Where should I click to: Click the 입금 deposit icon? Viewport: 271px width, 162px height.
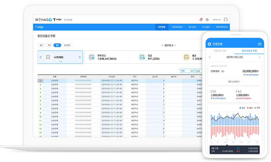pyautogui.click(x=142, y=57)
